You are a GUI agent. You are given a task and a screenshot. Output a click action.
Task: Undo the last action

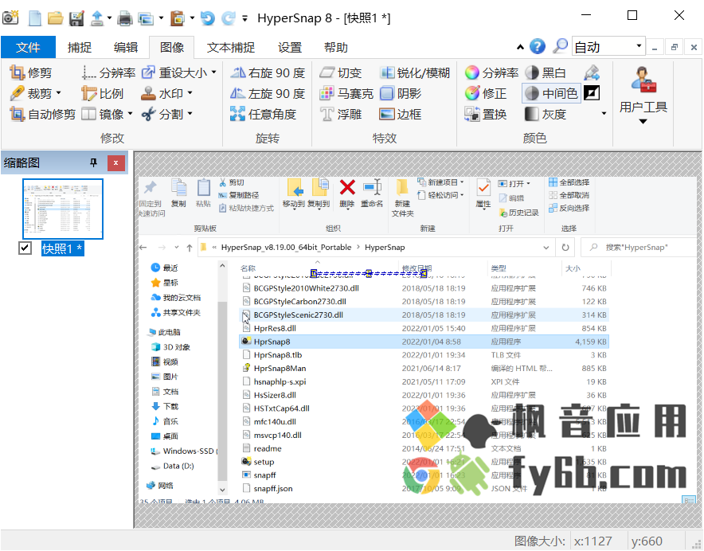tap(207, 18)
